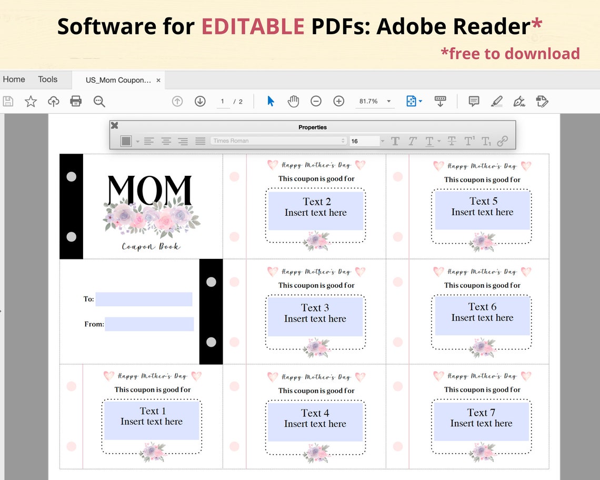Screen dimensions: 600x480
Task: Toggle italic text formatting
Action: tap(412, 141)
